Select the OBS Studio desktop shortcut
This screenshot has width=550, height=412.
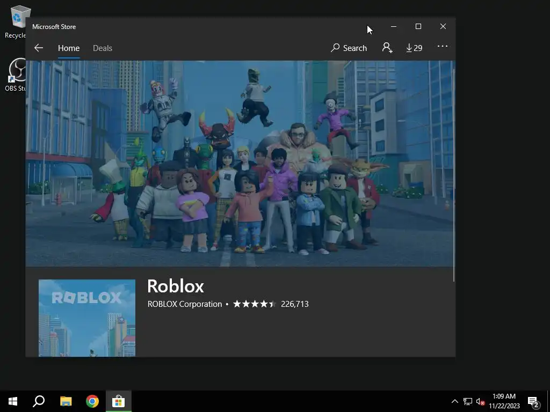(x=15, y=75)
